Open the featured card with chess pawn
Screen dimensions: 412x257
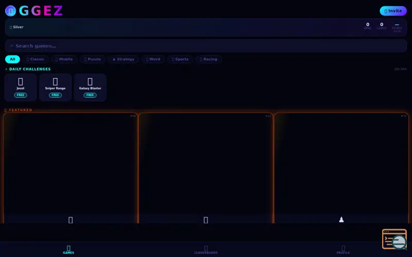pyautogui.click(x=341, y=168)
